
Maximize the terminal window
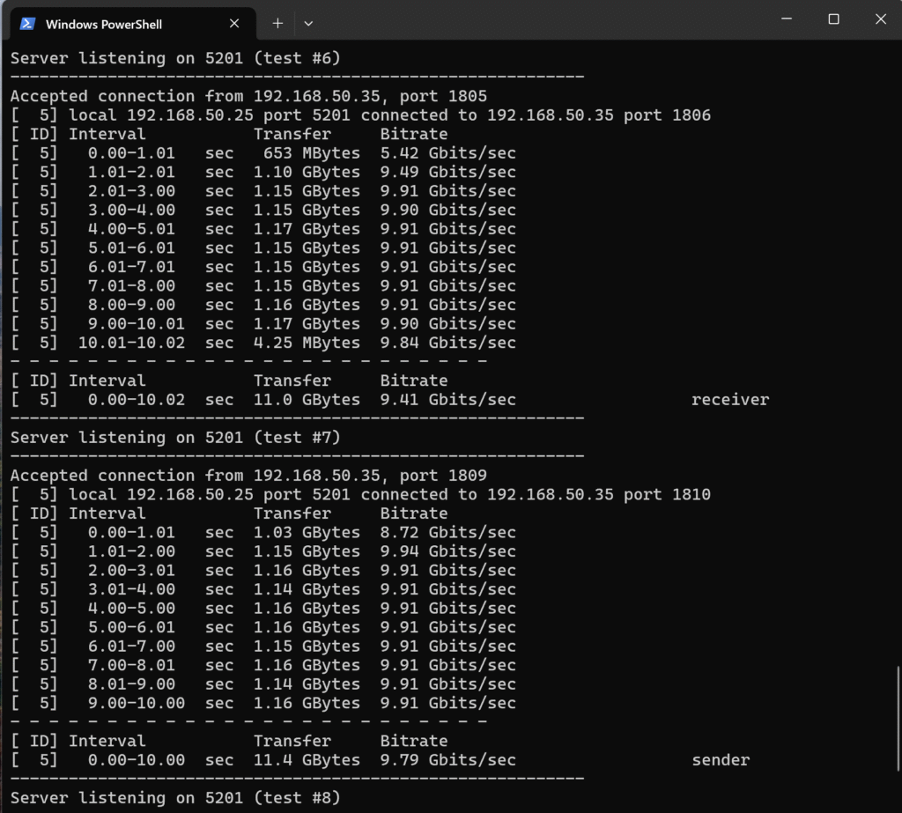point(833,19)
